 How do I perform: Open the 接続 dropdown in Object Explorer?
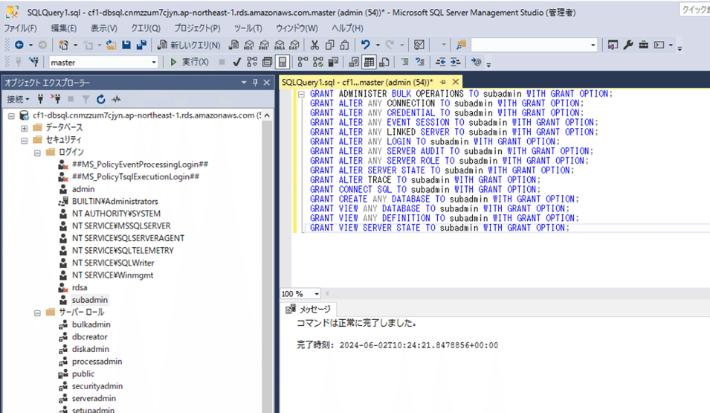(x=18, y=99)
